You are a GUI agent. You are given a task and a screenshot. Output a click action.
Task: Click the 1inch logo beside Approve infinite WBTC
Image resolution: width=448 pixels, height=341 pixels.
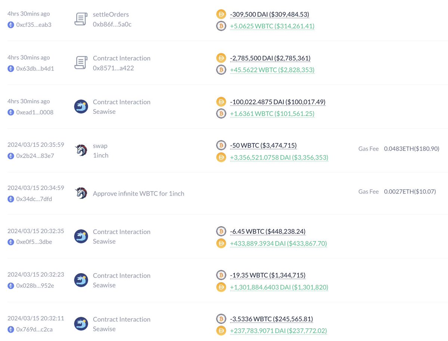pos(81,193)
